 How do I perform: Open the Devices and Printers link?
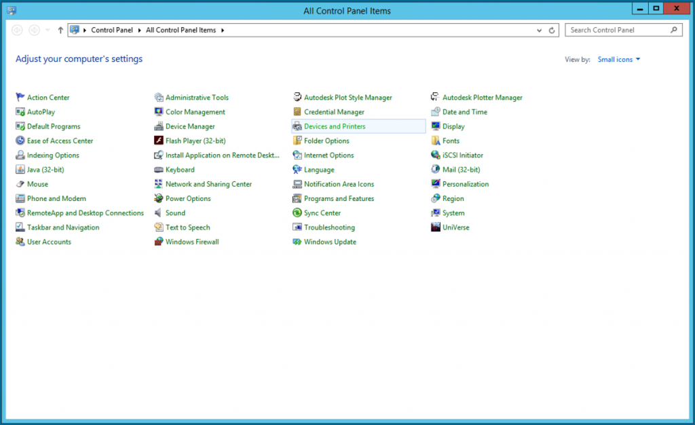335,126
